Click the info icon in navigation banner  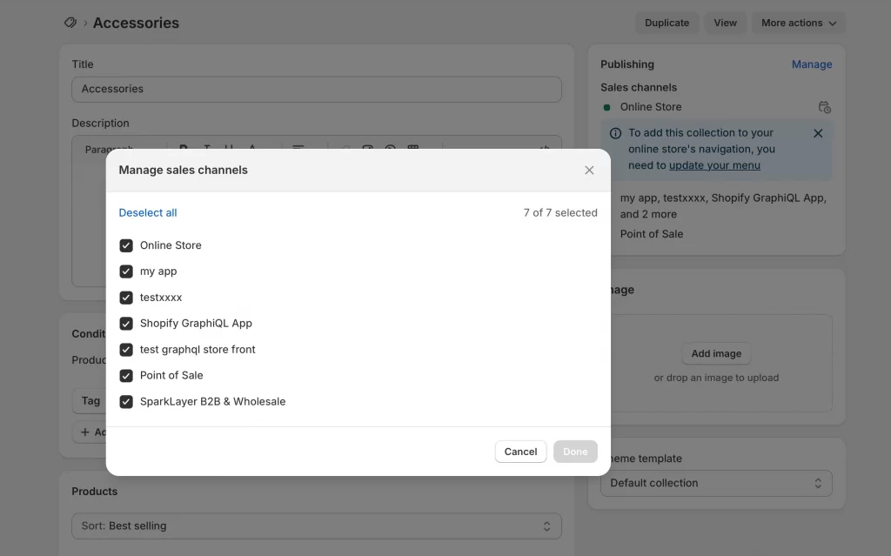tap(615, 133)
